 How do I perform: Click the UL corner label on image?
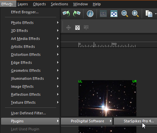click(x=80, y=81)
